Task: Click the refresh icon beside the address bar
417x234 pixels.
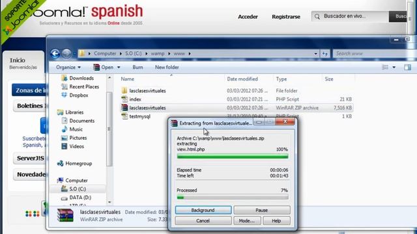Action: (x=324, y=53)
